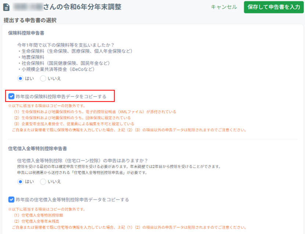Toggle 昨年度の保険料控除申告データをコピーする checkbox
The width and height of the screenshot is (305, 234).
click(x=11, y=96)
